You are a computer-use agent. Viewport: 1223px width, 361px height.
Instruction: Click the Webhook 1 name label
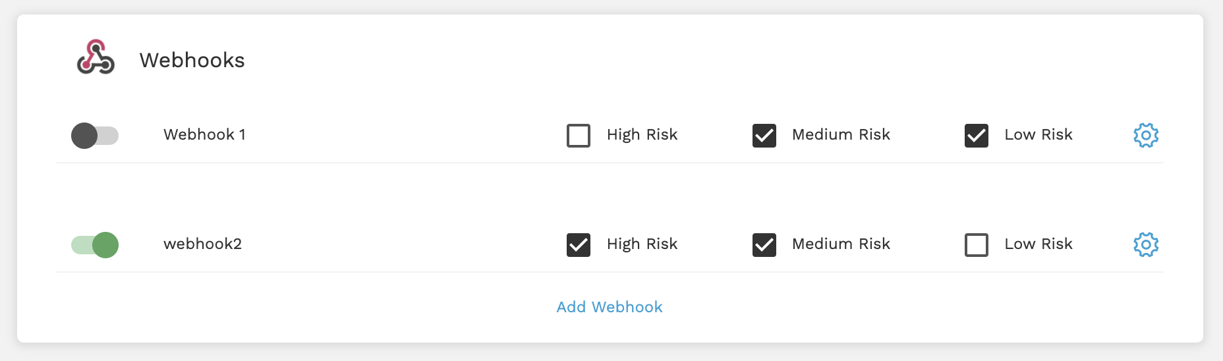tap(204, 134)
